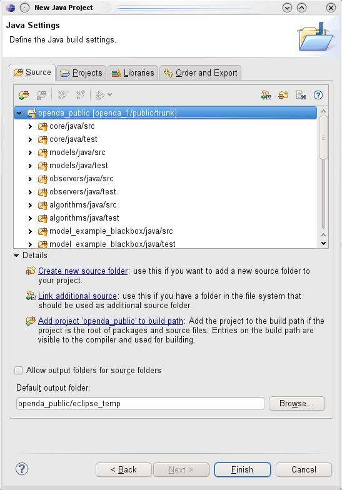
Task: Open the Configure filters dropdown toolbar icon
Action: tap(104, 95)
